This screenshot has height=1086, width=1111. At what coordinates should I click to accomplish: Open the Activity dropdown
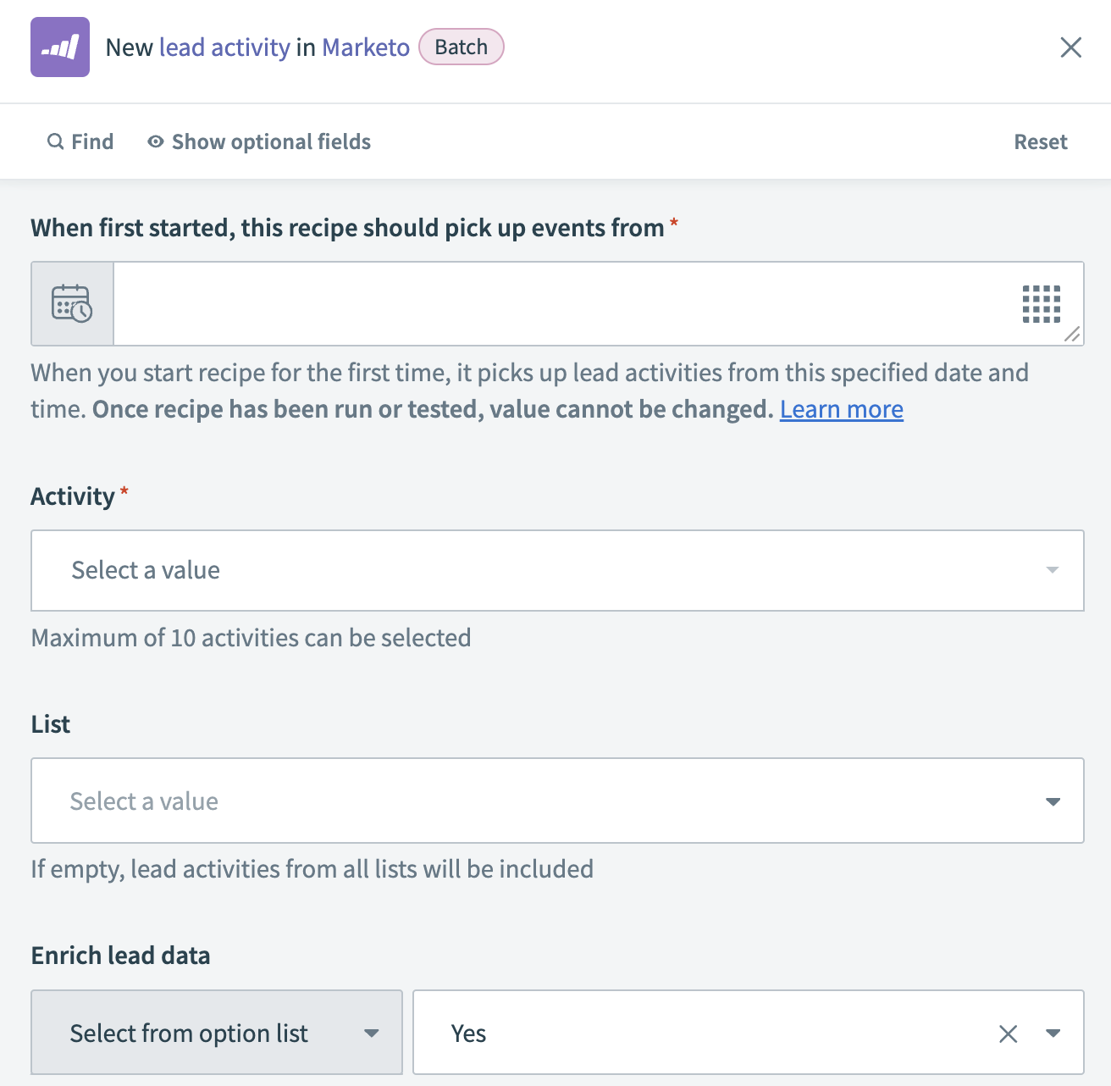coord(557,570)
